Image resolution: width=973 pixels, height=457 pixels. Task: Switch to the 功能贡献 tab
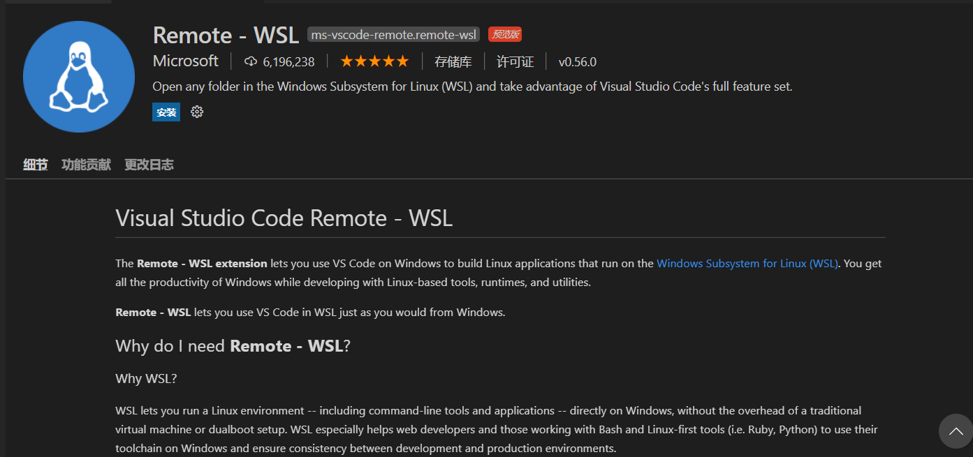click(x=86, y=165)
